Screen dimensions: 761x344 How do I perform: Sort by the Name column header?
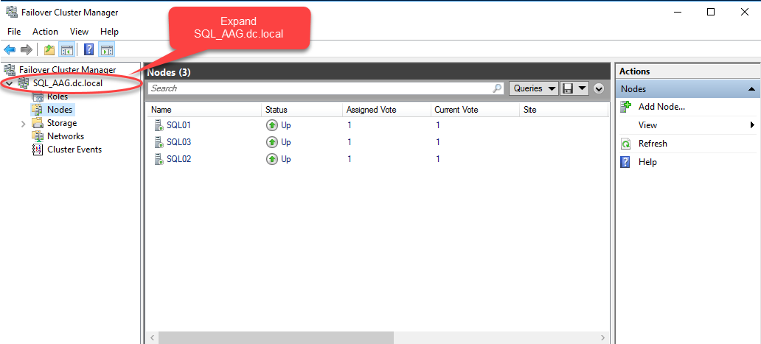[204, 110]
